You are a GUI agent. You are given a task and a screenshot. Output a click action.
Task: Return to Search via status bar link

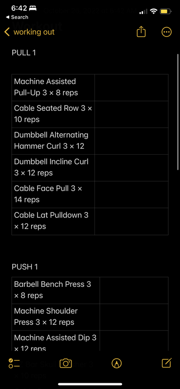pos(17,18)
